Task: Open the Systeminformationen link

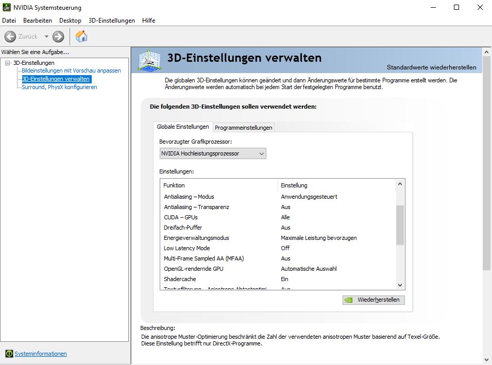Action: [x=41, y=354]
